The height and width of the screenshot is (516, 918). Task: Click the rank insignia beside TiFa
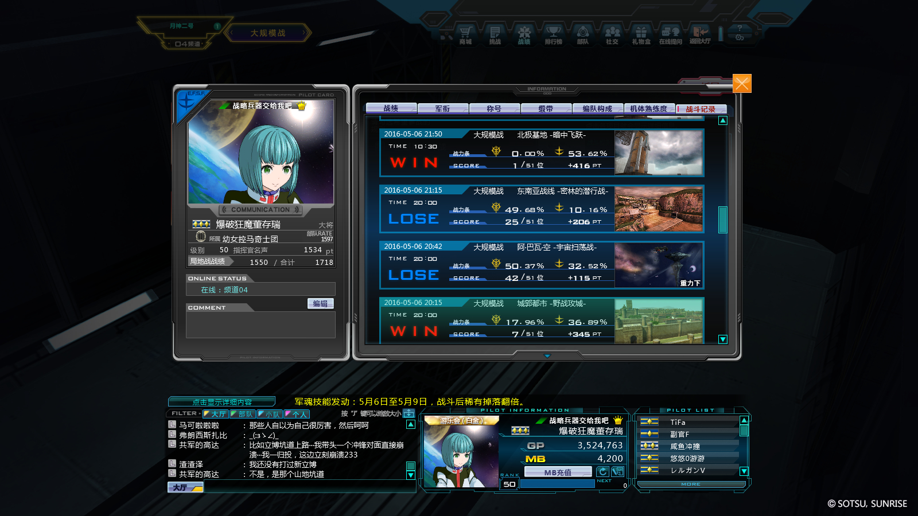click(649, 422)
